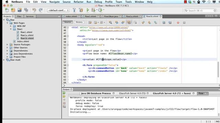
Task: Expand the Other Sources node
Action: pyautogui.click(x=7, y=47)
